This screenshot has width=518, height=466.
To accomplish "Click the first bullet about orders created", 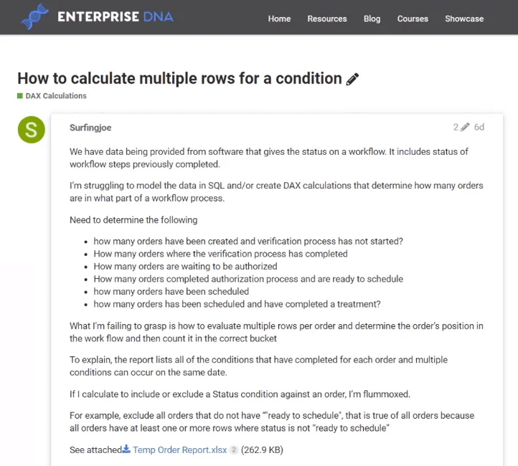I will pyautogui.click(x=248, y=242).
